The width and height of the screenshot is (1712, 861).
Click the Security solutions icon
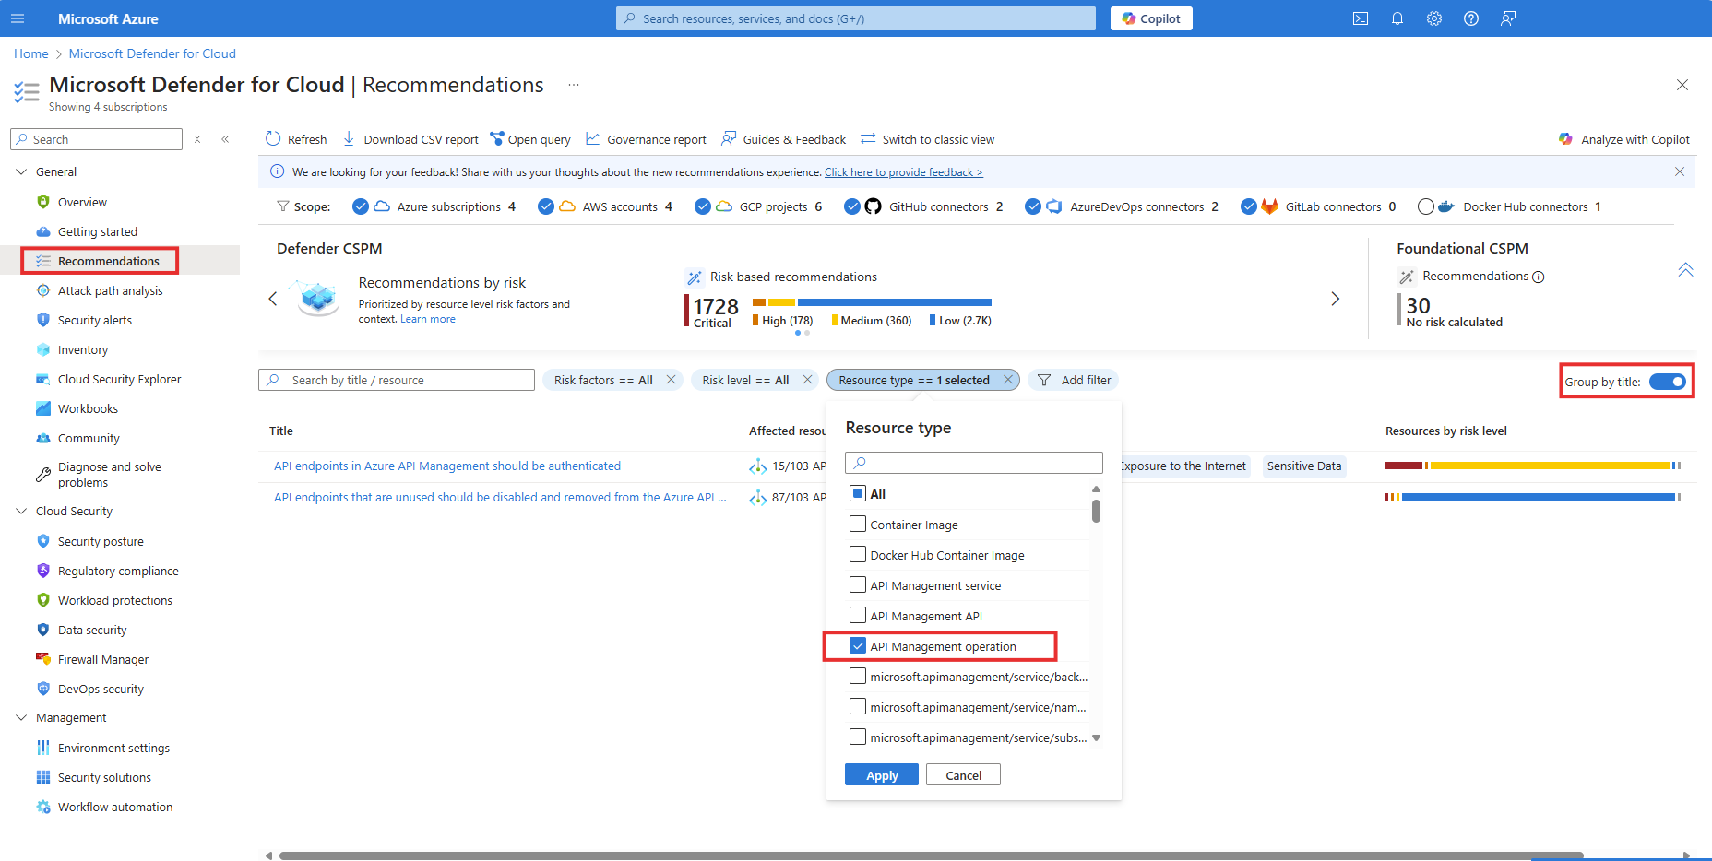point(43,777)
